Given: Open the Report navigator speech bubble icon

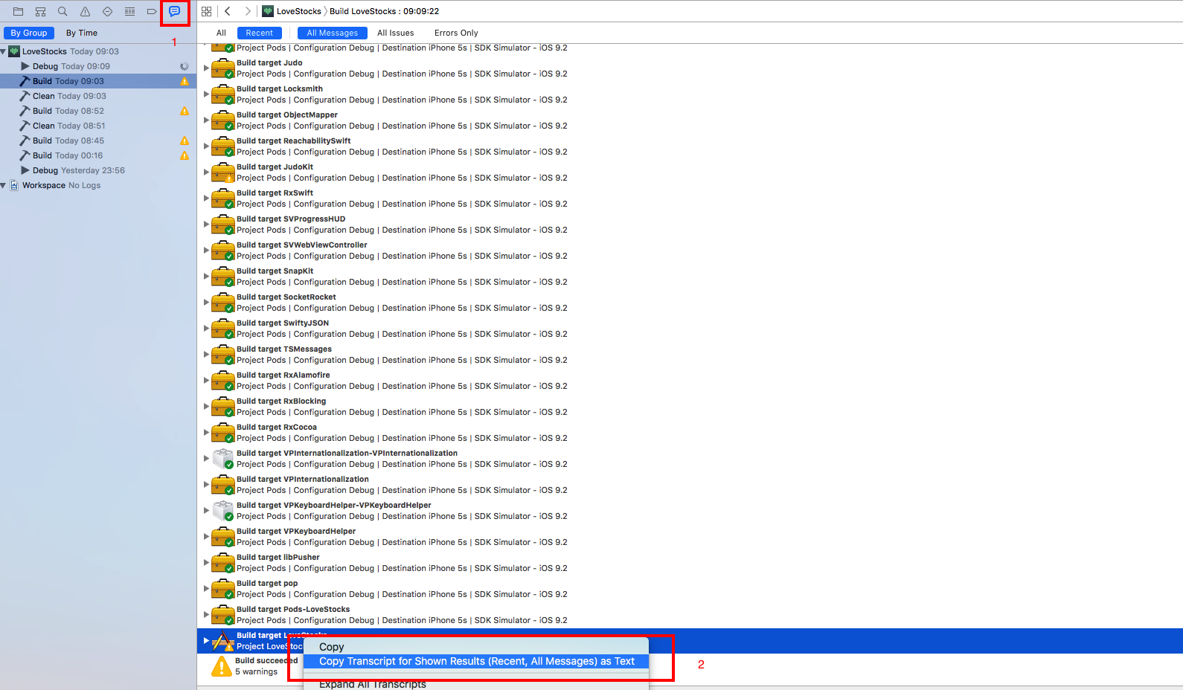Looking at the screenshot, I should [174, 11].
